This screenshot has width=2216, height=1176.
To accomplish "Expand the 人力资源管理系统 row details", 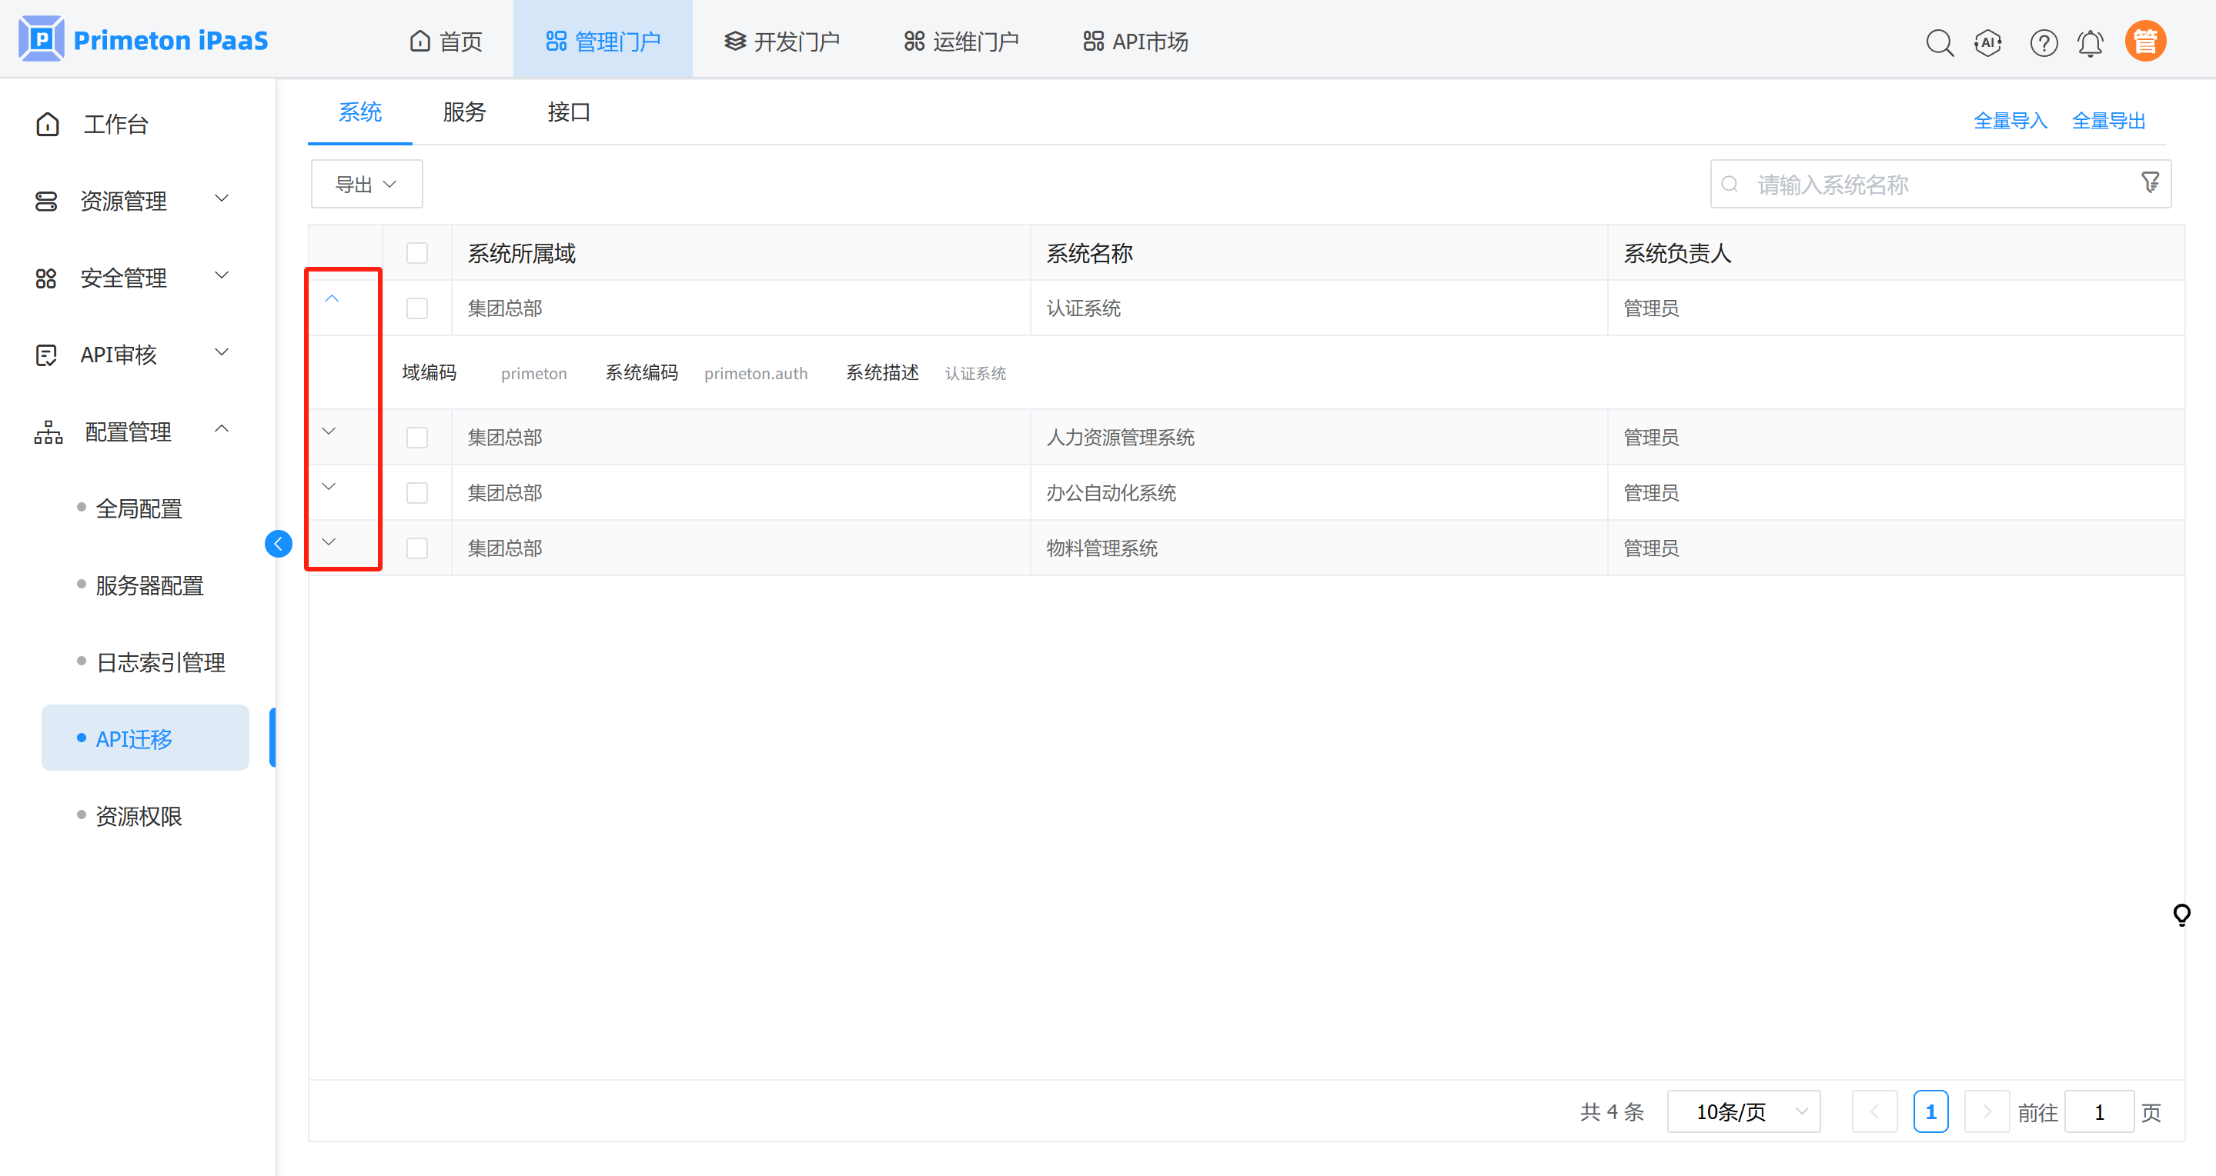I will tap(329, 431).
